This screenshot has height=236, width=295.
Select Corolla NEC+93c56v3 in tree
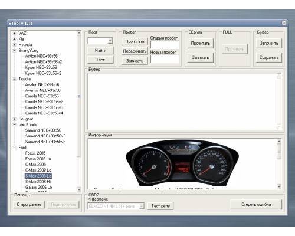44,107
